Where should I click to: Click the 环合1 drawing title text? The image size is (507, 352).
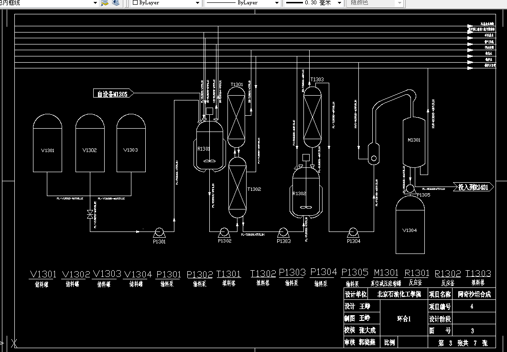pyautogui.click(x=404, y=319)
